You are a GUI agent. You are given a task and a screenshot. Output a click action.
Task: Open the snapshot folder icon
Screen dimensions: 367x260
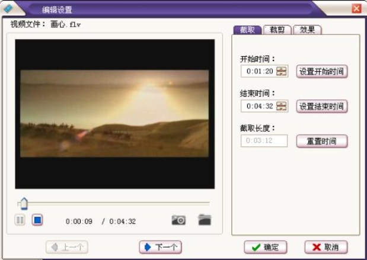pyautogui.click(x=205, y=220)
